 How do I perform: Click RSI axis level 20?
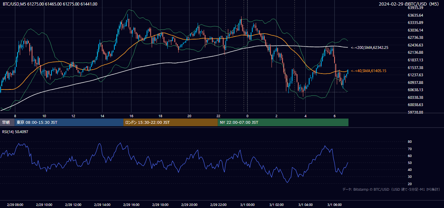click(x=410, y=184)
